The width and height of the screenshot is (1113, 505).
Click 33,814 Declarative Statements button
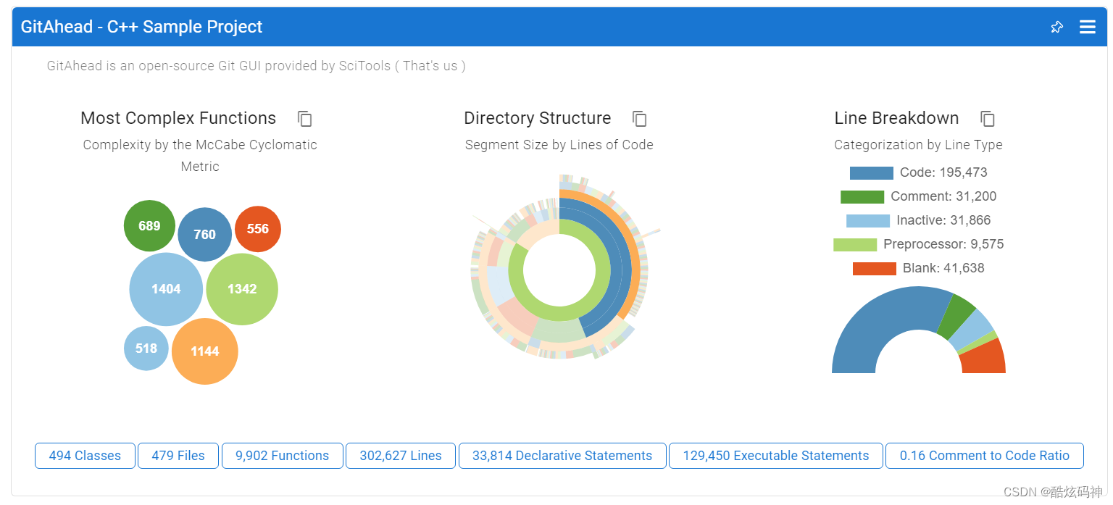point(562,456)
